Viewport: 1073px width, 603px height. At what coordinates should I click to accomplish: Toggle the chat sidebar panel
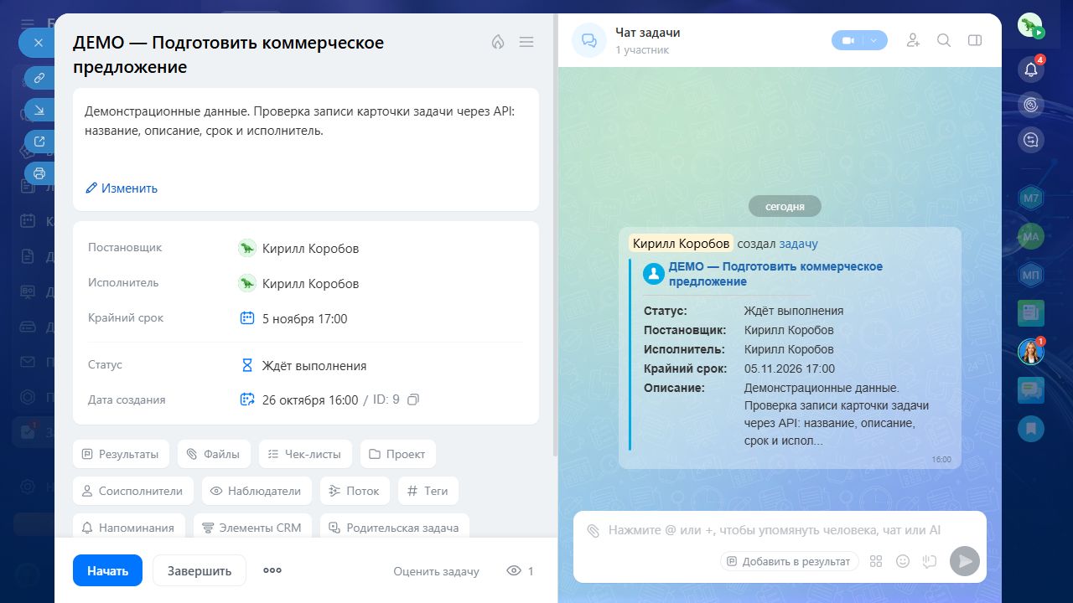(975, 40)
